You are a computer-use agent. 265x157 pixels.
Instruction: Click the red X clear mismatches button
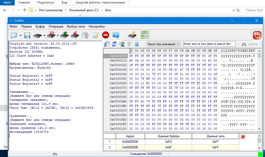243,137
